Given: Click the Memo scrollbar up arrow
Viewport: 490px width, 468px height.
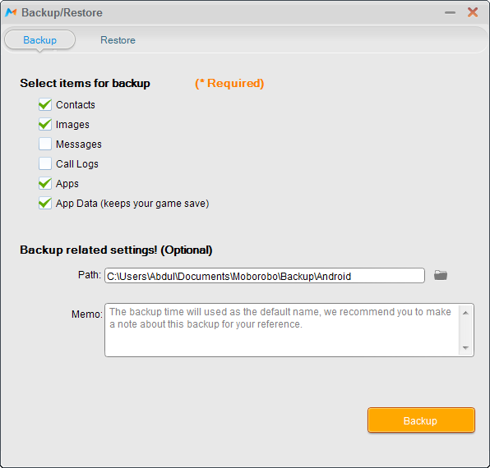Looking at the screenshot, I should (465, 313).
